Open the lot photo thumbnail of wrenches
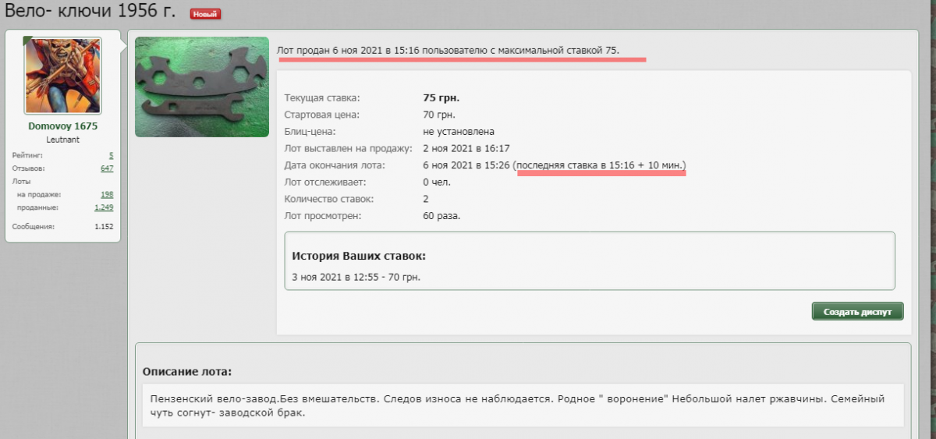Image resolution: width=936 pixels, height=439 pixels. (202, 87)
